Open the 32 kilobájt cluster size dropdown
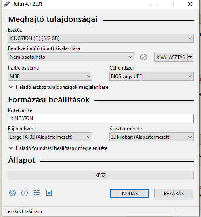The height and width of the screenshot is (217, 201). (151, 137)
